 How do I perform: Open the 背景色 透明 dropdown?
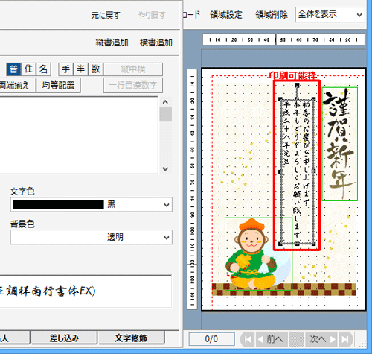pyautogui.click(x=92, y=237)
